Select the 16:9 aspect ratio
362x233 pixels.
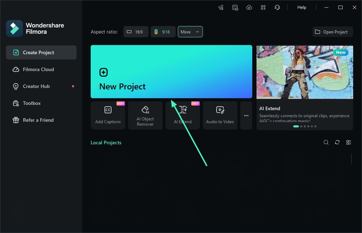pos(136,32)
